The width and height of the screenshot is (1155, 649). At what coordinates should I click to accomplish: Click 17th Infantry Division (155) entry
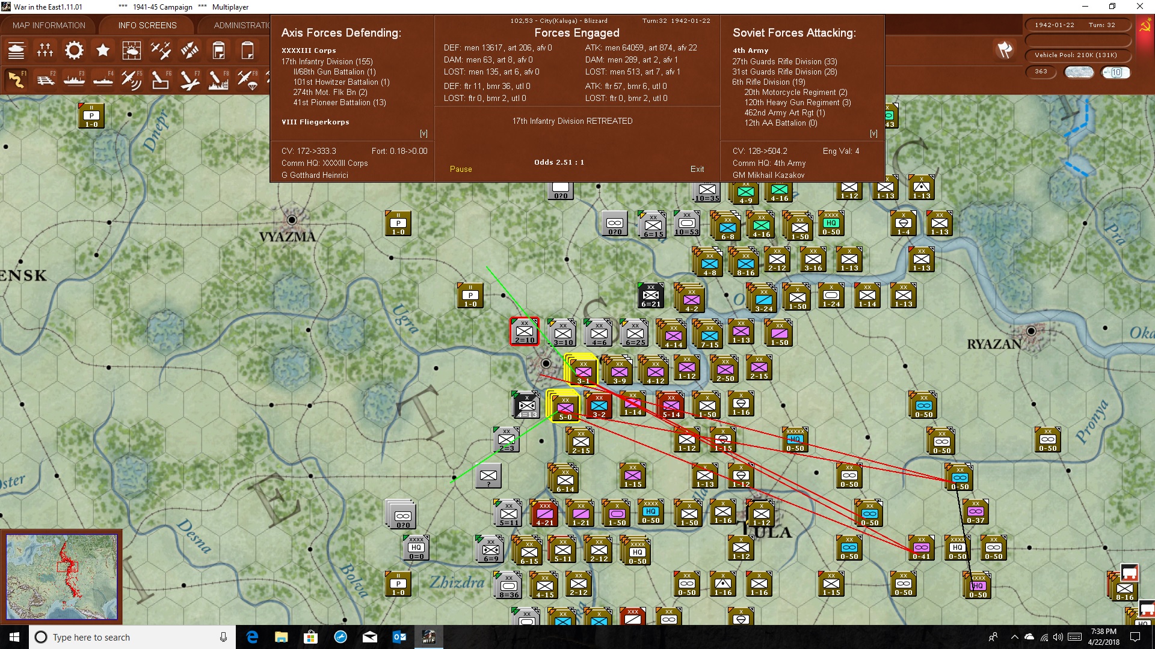[327, 61]
